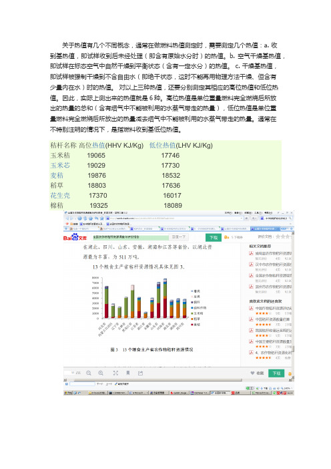Click the fullscreen icon in reader toolbar
This screenshot has width=331, height=469.
(x=115, y=373)
